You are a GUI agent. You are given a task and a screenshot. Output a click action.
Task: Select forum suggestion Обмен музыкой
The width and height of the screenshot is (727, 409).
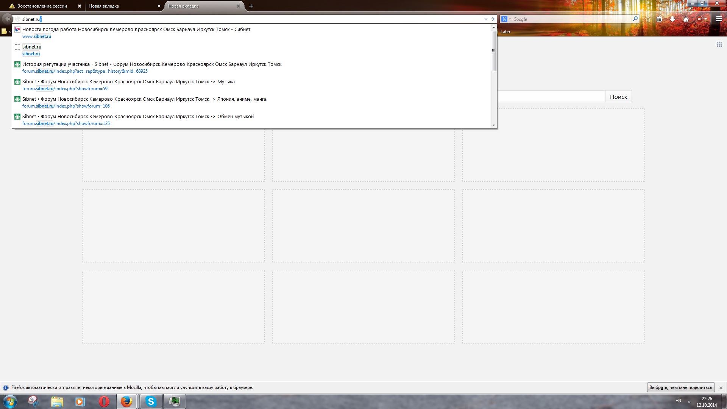(251, 120)
